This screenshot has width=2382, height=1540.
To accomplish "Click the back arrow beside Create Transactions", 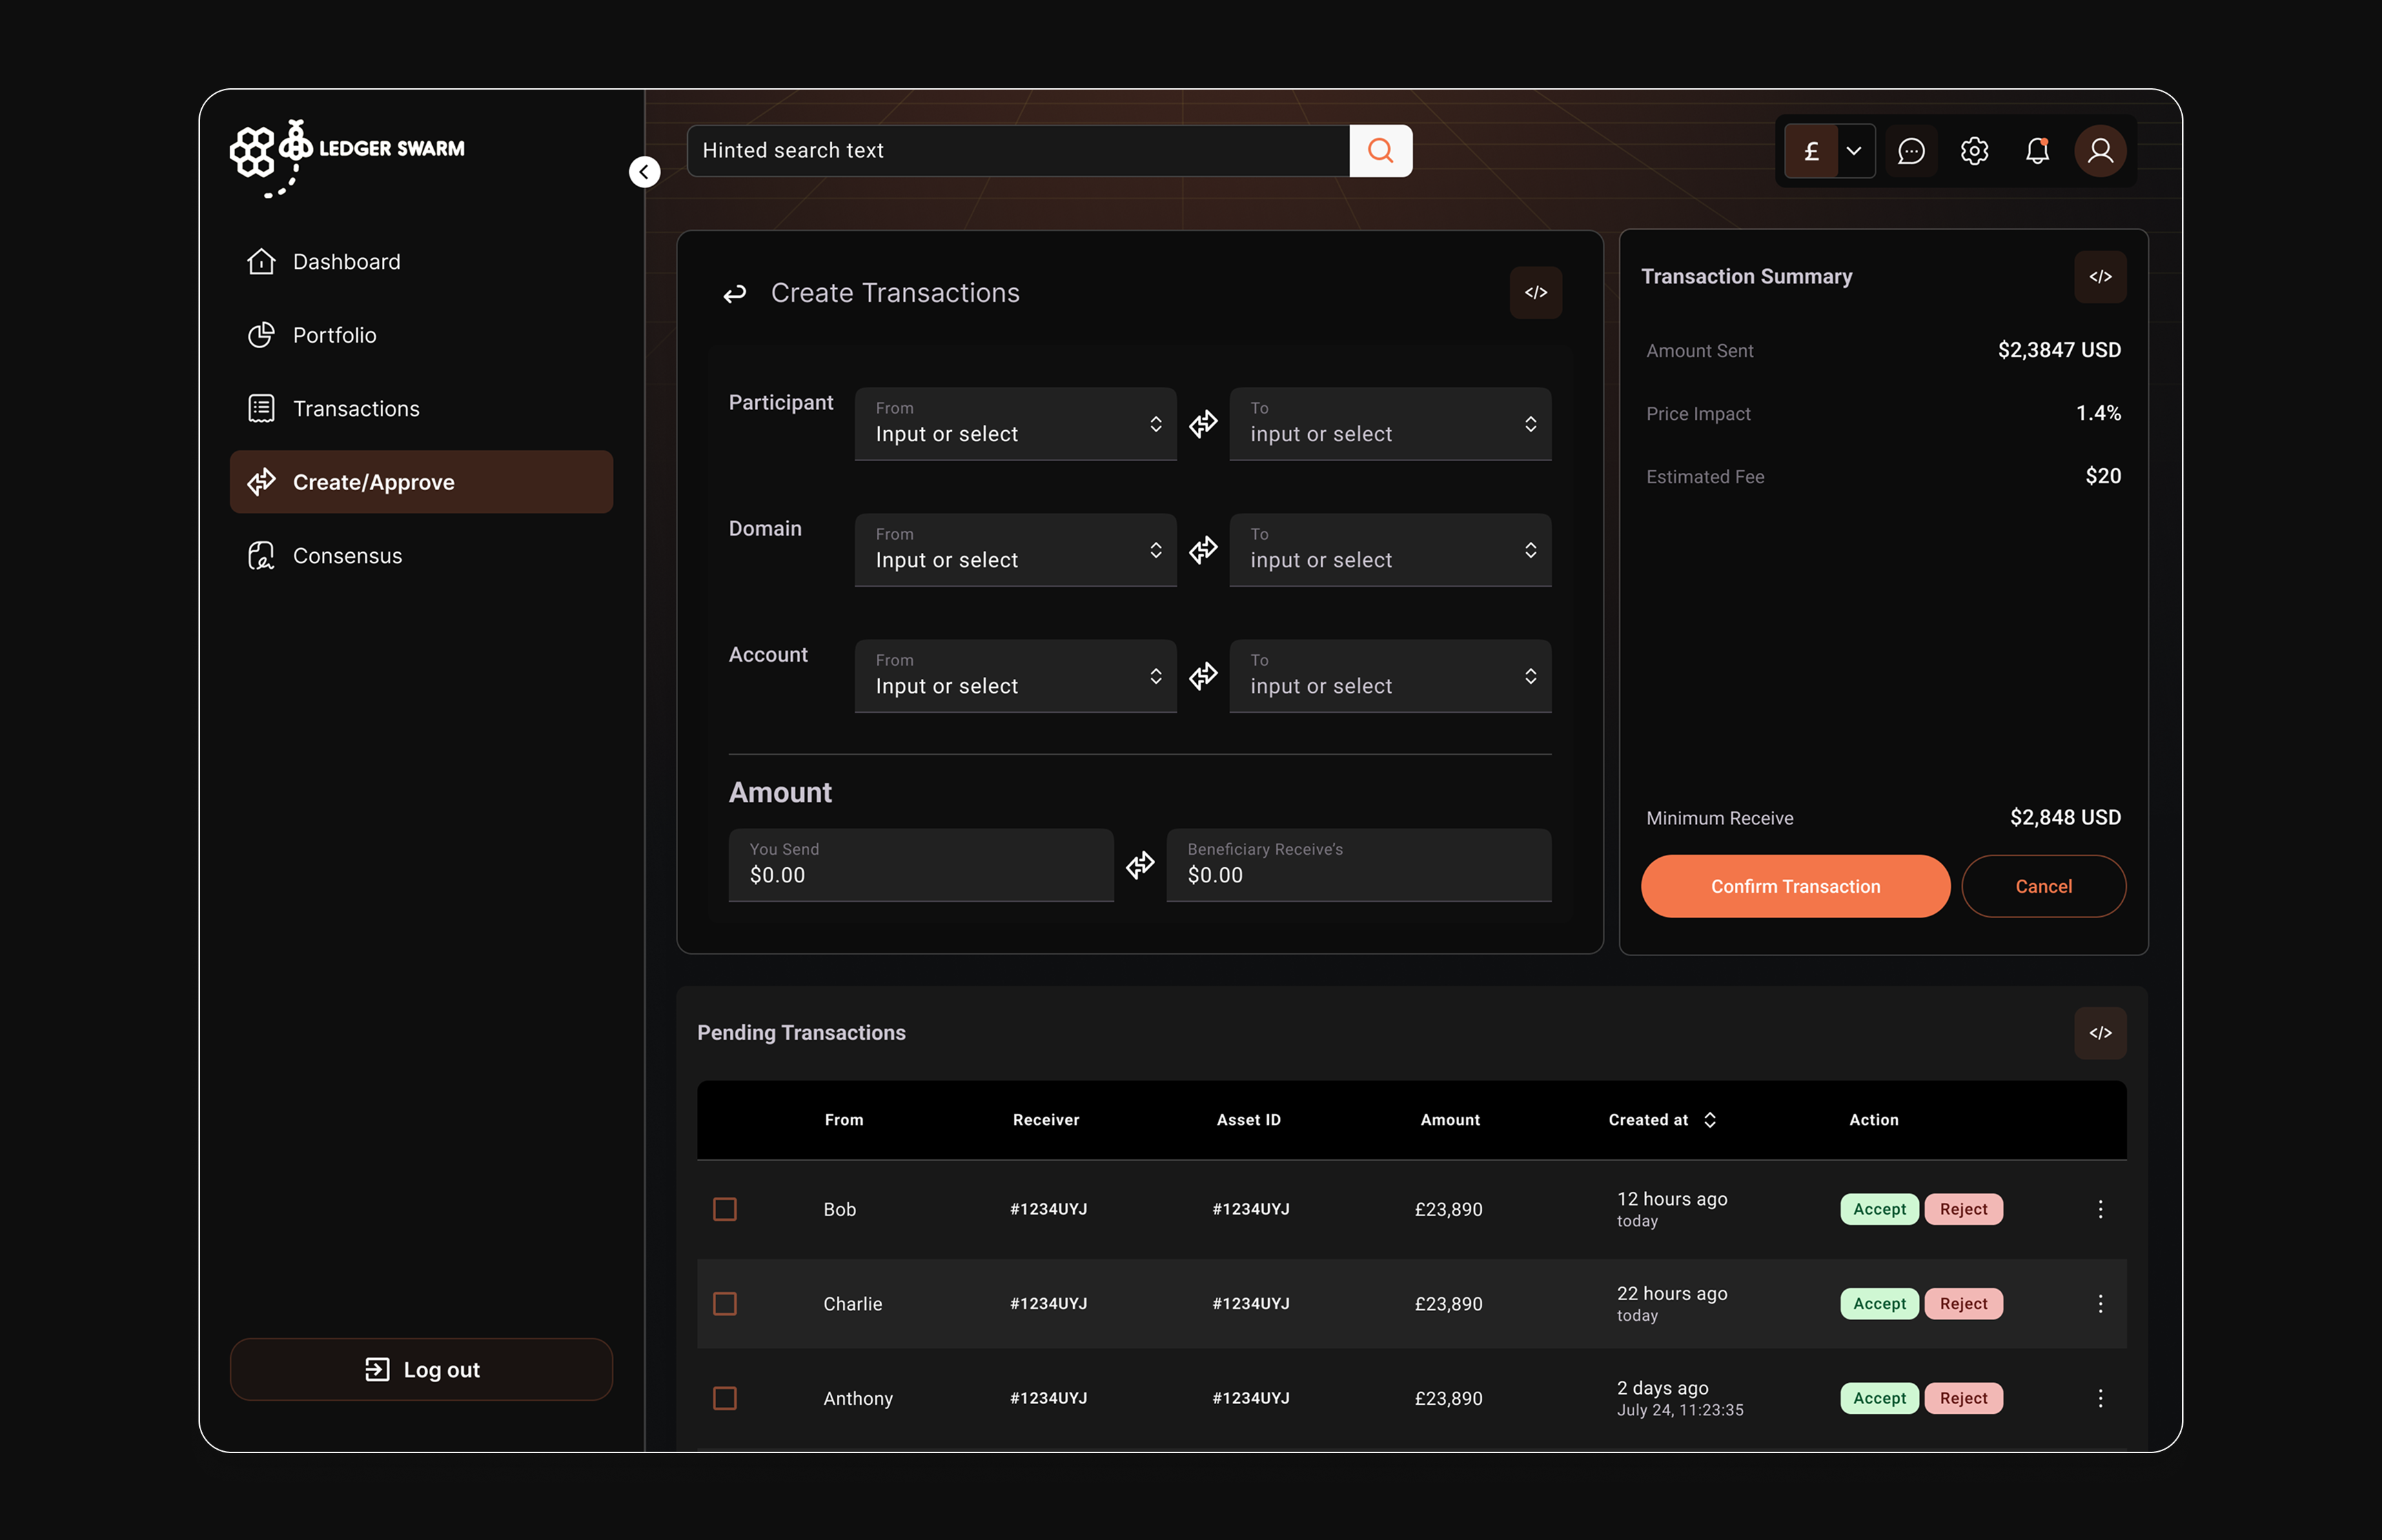I will point(735,293).
